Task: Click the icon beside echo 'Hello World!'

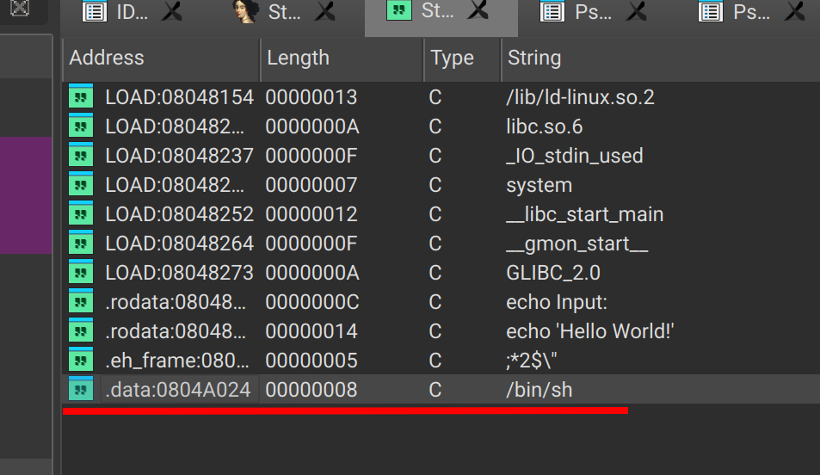Action: point(80,331)
